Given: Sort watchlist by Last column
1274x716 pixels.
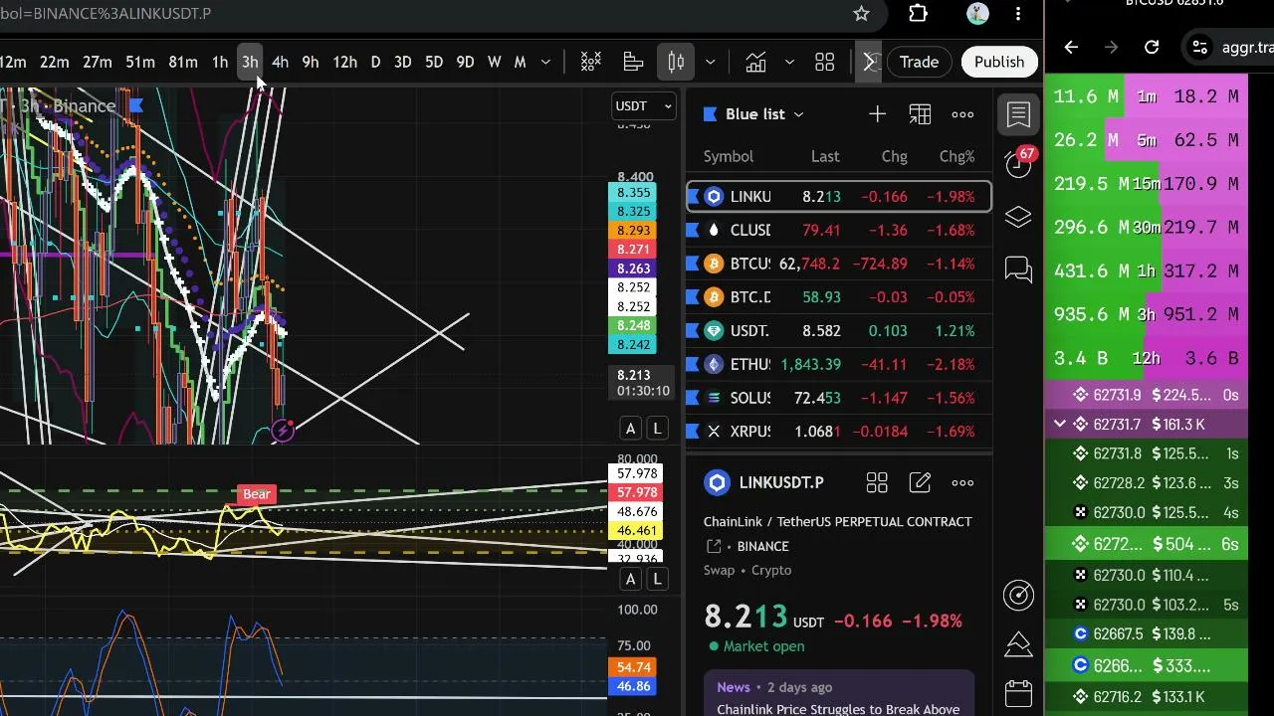Looking at the screenshot, I should pyautogui.click(x=825, y=156).
